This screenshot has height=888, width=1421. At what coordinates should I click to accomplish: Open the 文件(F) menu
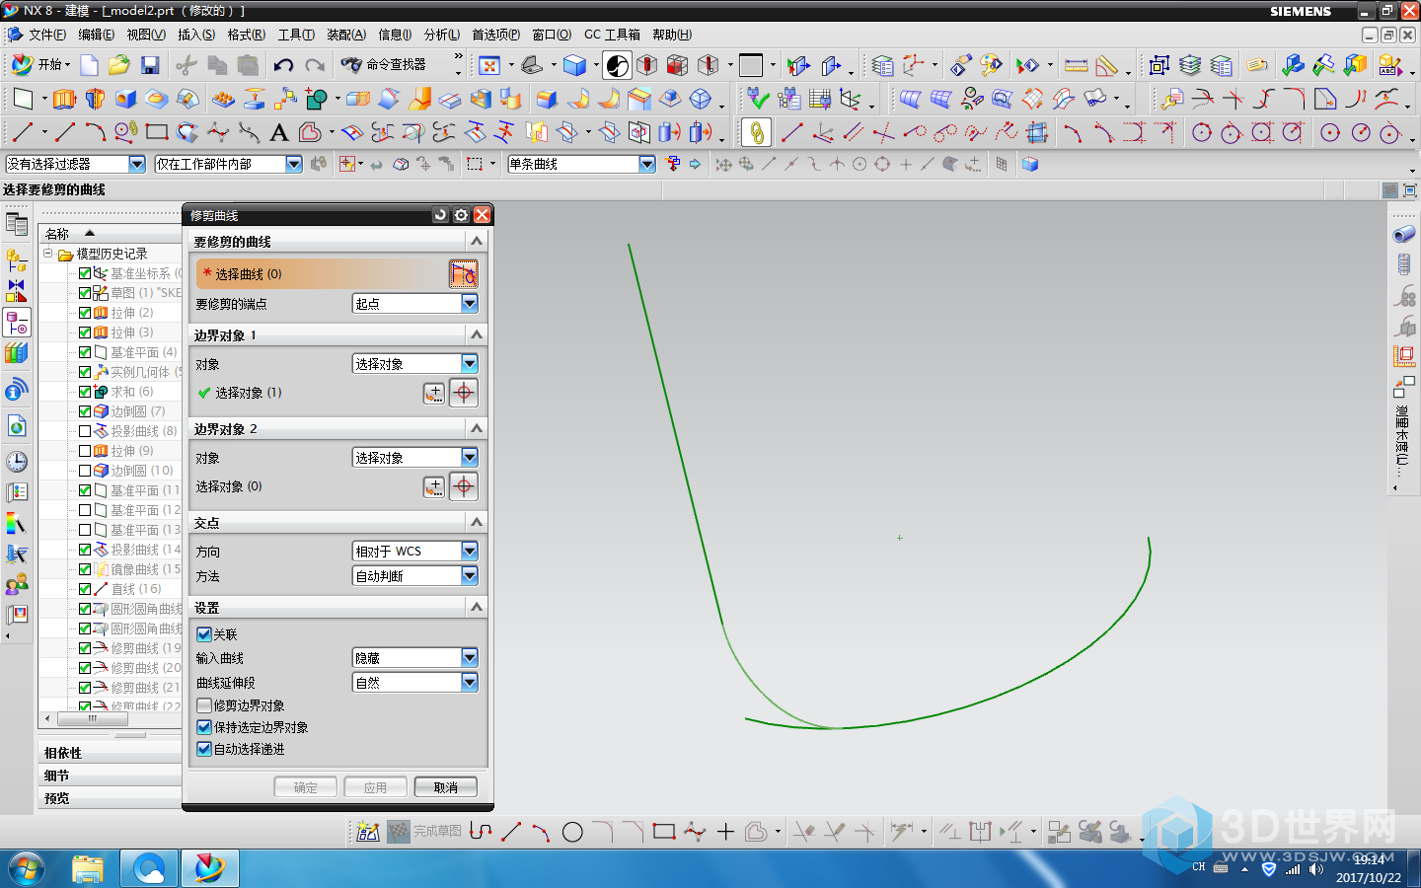(47, 35)
